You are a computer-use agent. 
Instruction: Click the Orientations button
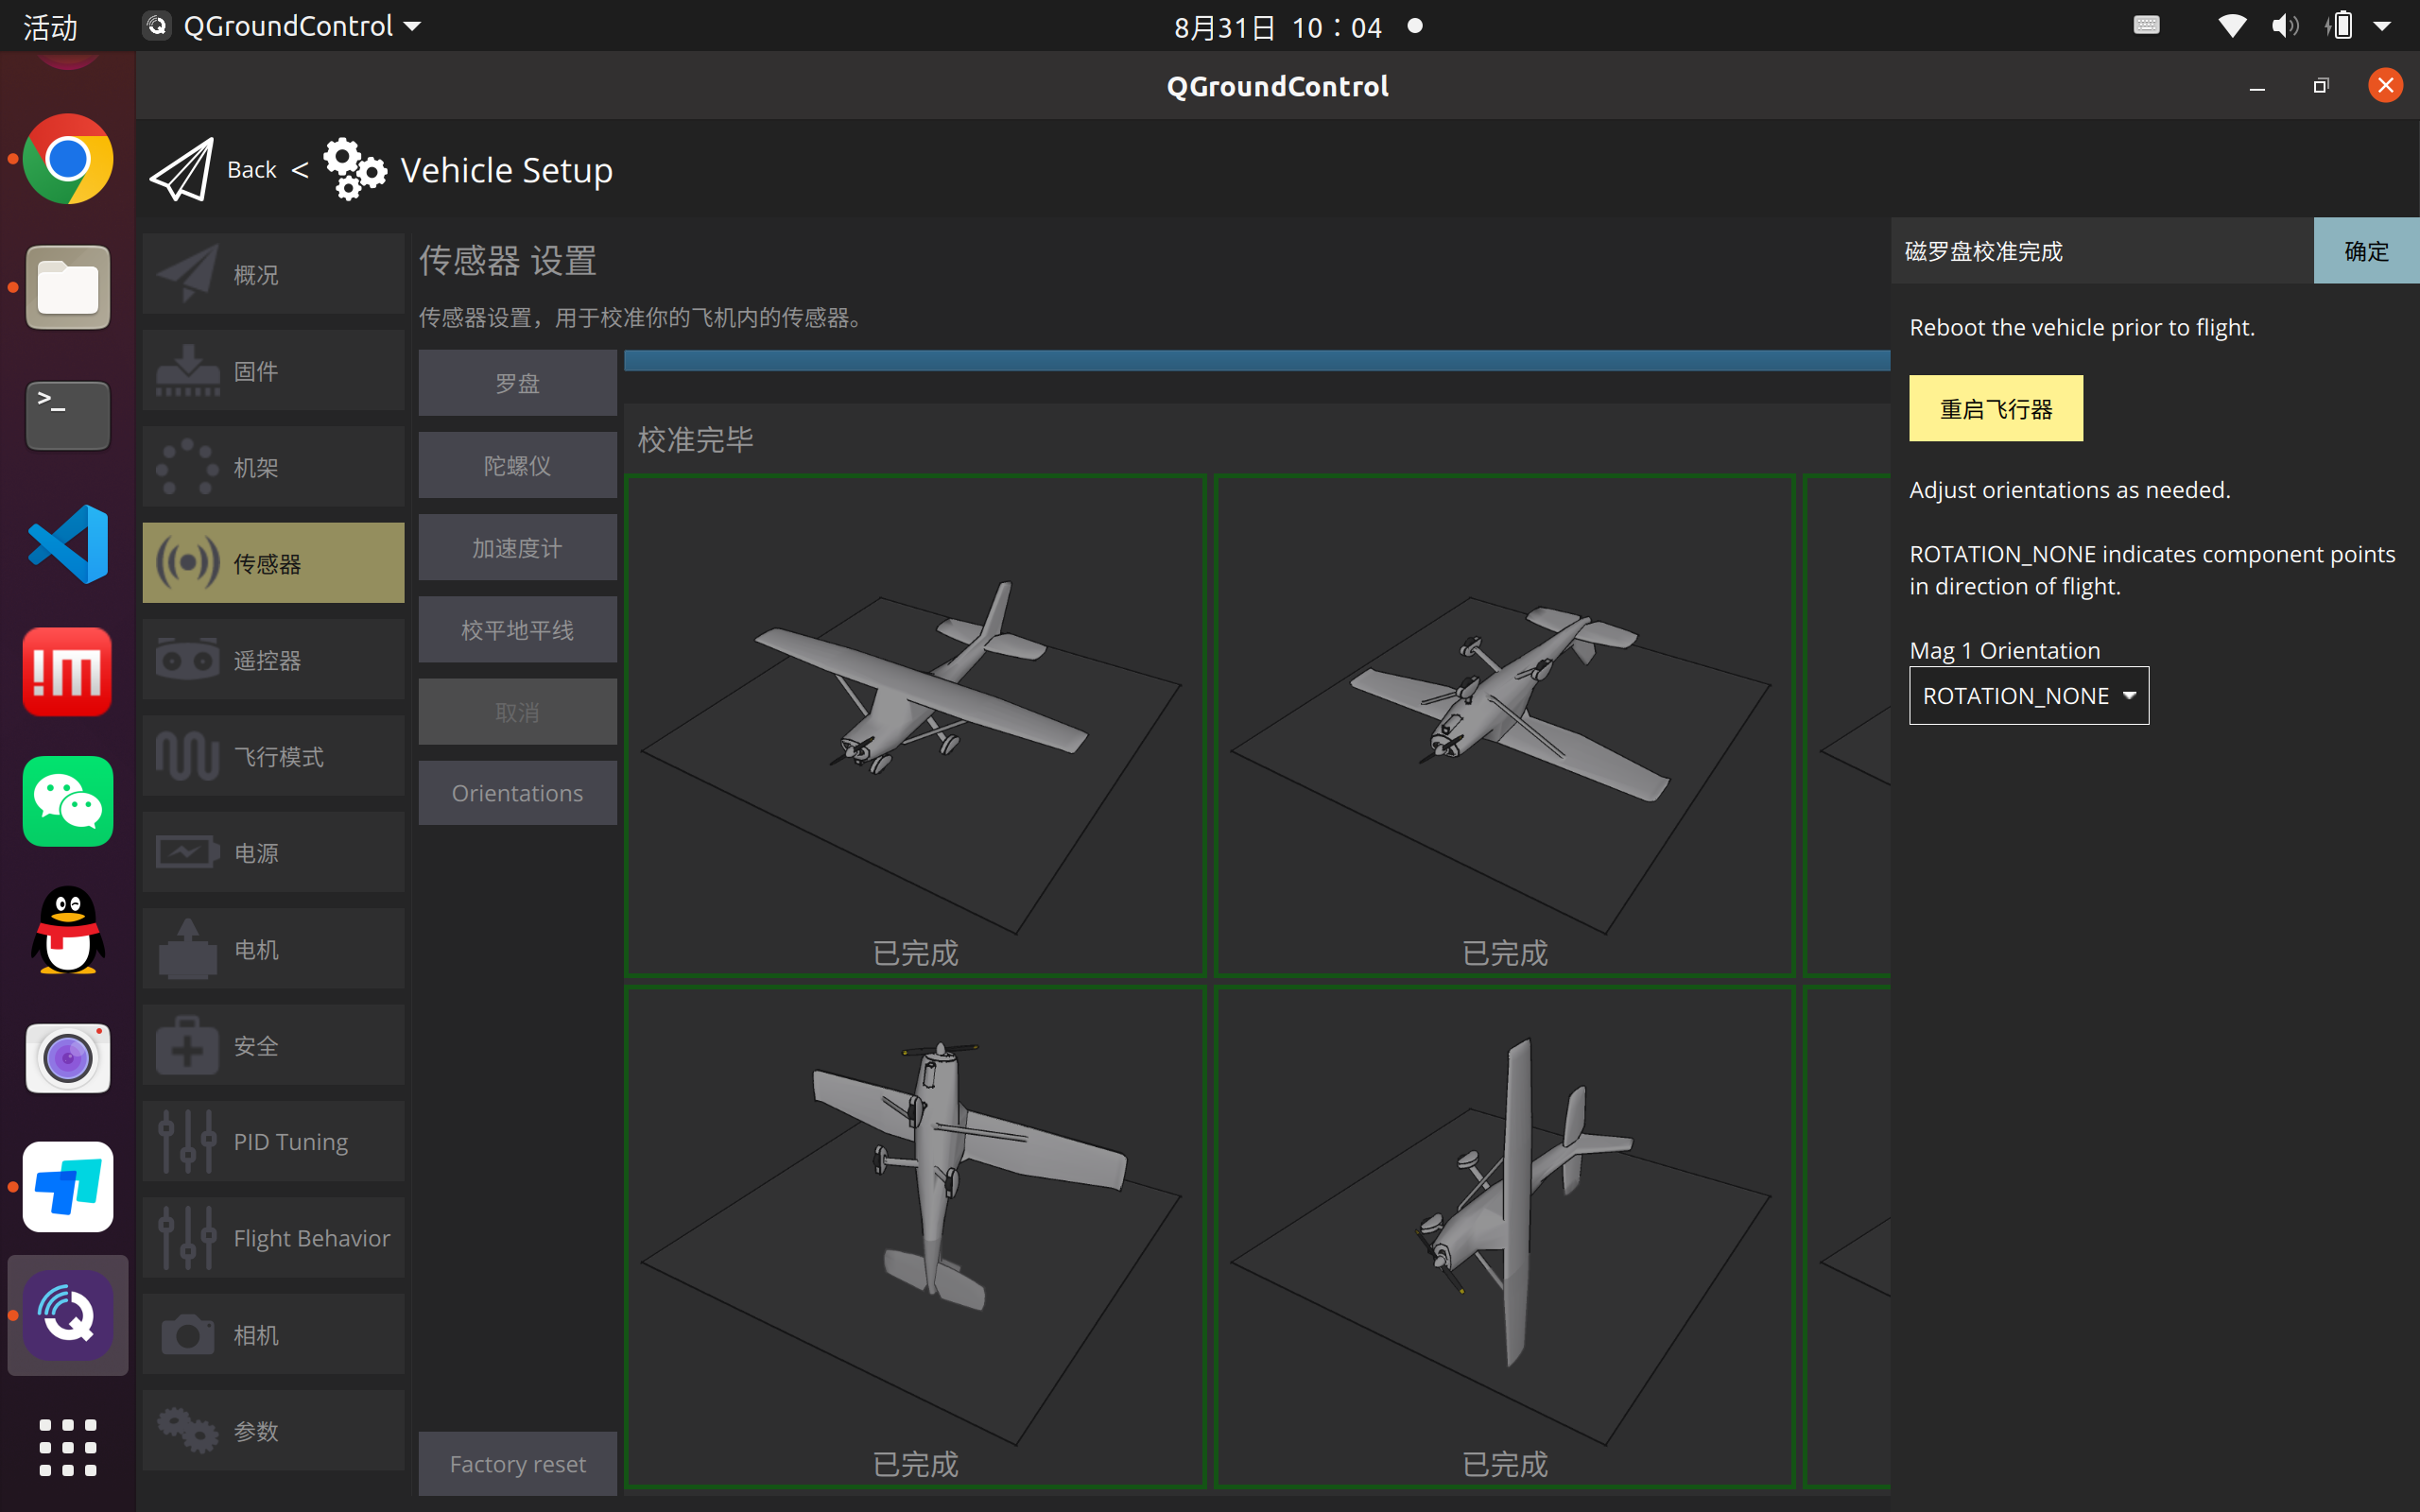tap(517, 793)
